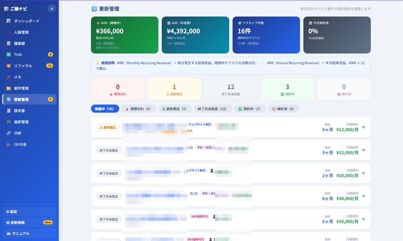
Task: Click the 用語説明 lightbulb icon
Action: point(98,63)
